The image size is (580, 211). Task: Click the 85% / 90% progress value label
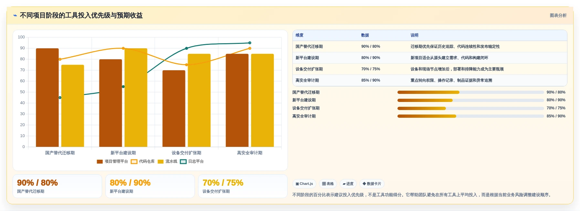pos(556,116)
